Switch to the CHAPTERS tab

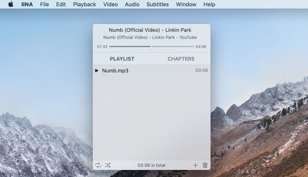coord(181,59)
